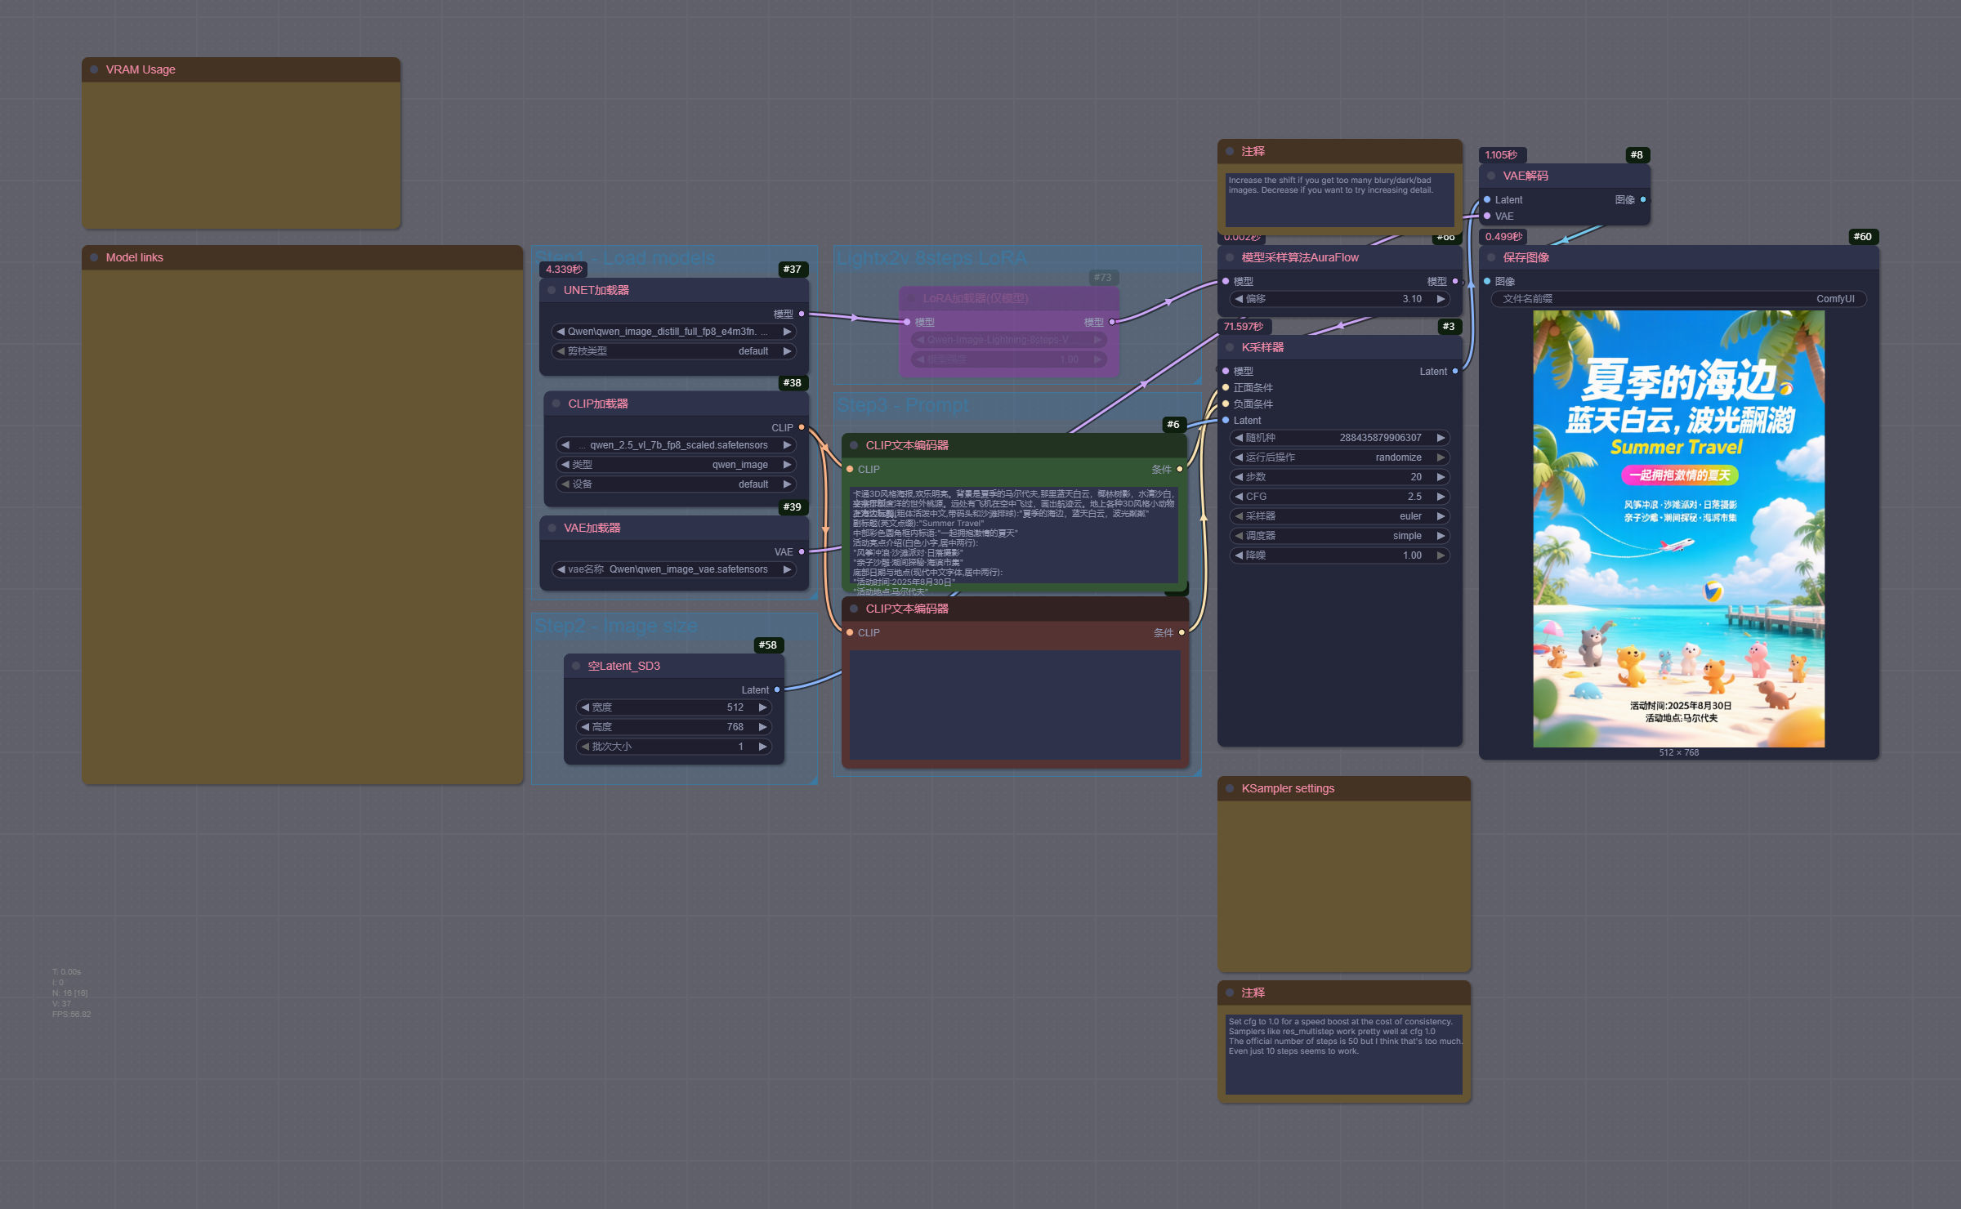
Task: Open the 运行后操作 randomize dropdown
Action: (x=1340, y=457)
